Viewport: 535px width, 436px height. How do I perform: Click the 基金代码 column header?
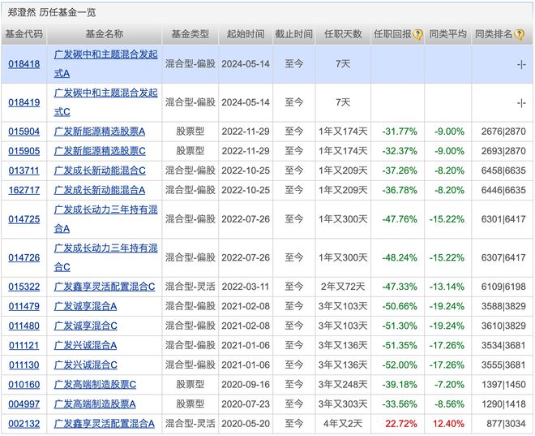pyautogui.click(x=24, y=34)
